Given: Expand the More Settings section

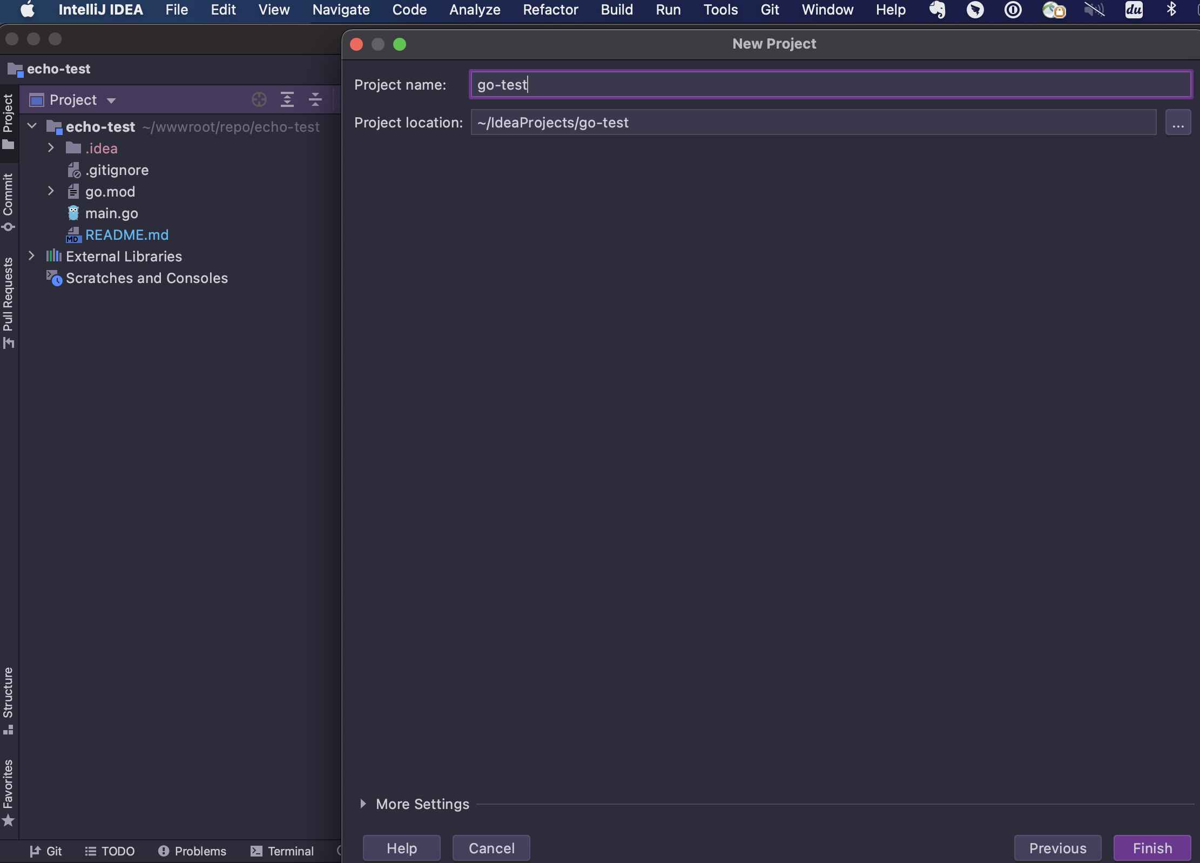Looking at the screenshot, I should pos(363,804).
